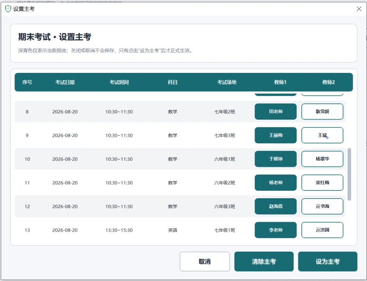Click the shield app icon in title bar
The image size is (367, 281).
point(8,9)
